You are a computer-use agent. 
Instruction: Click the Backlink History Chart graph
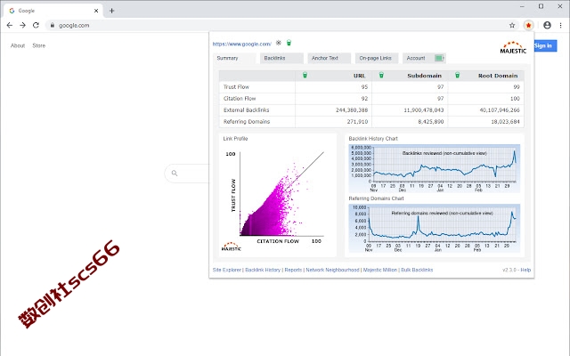pos(435,168)
